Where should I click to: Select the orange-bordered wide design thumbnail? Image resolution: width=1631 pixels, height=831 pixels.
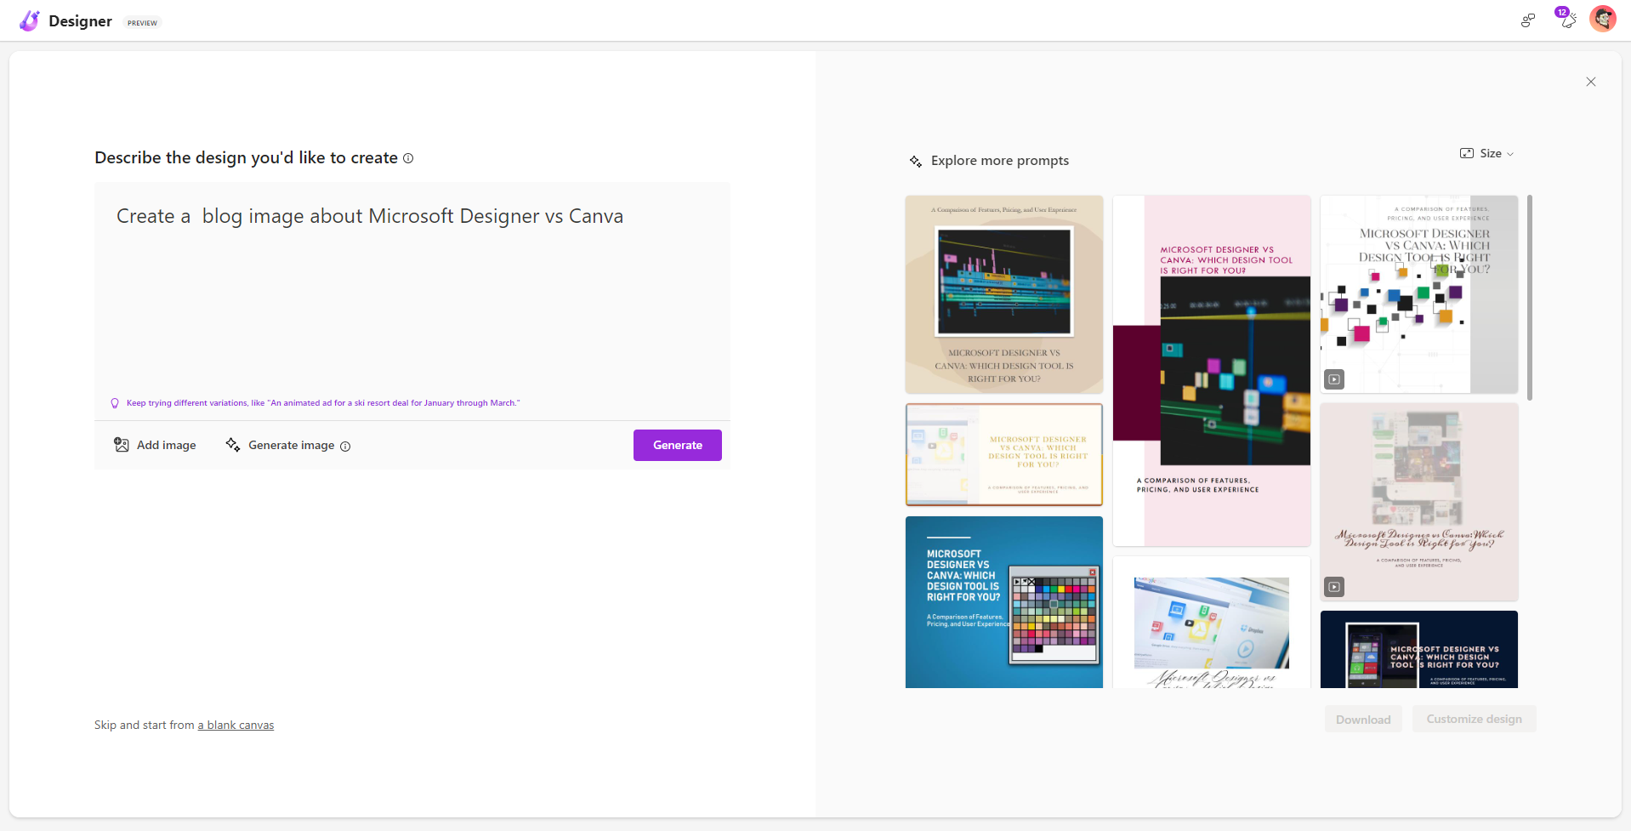[x=1004, y=454]
